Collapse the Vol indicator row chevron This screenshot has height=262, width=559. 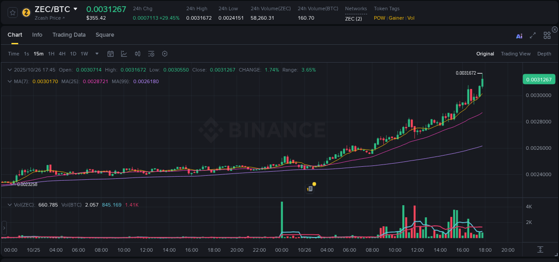(10, 205)
